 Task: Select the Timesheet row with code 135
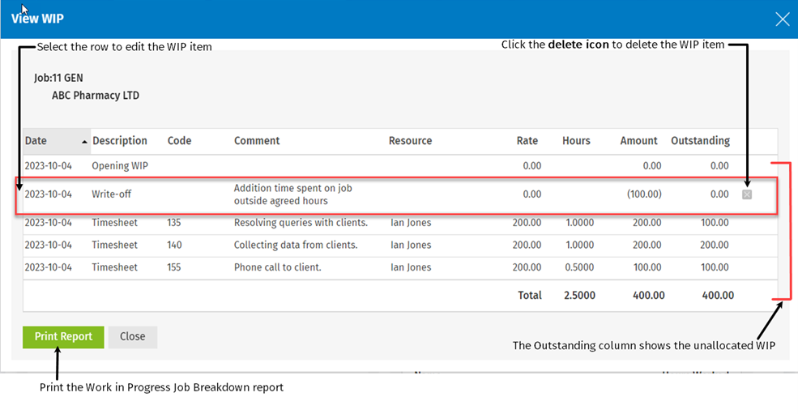click(400, 223)
